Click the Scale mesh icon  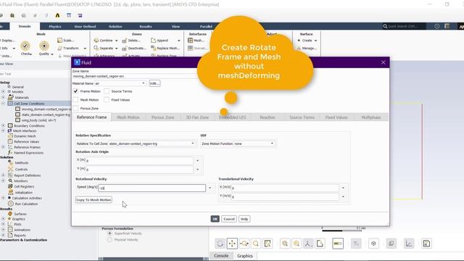[x=59, y=41]
